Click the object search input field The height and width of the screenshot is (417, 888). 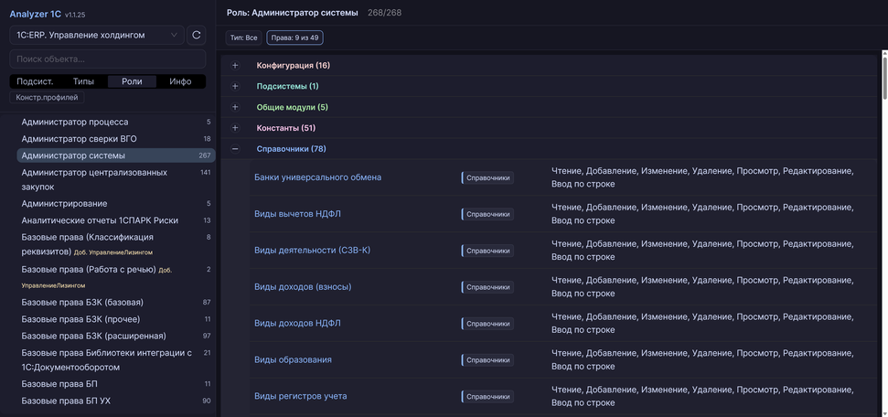(x=107, y=59)
